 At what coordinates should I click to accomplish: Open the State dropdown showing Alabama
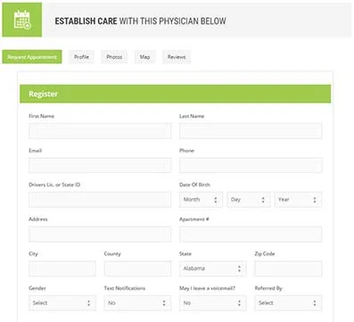[212, 268]
